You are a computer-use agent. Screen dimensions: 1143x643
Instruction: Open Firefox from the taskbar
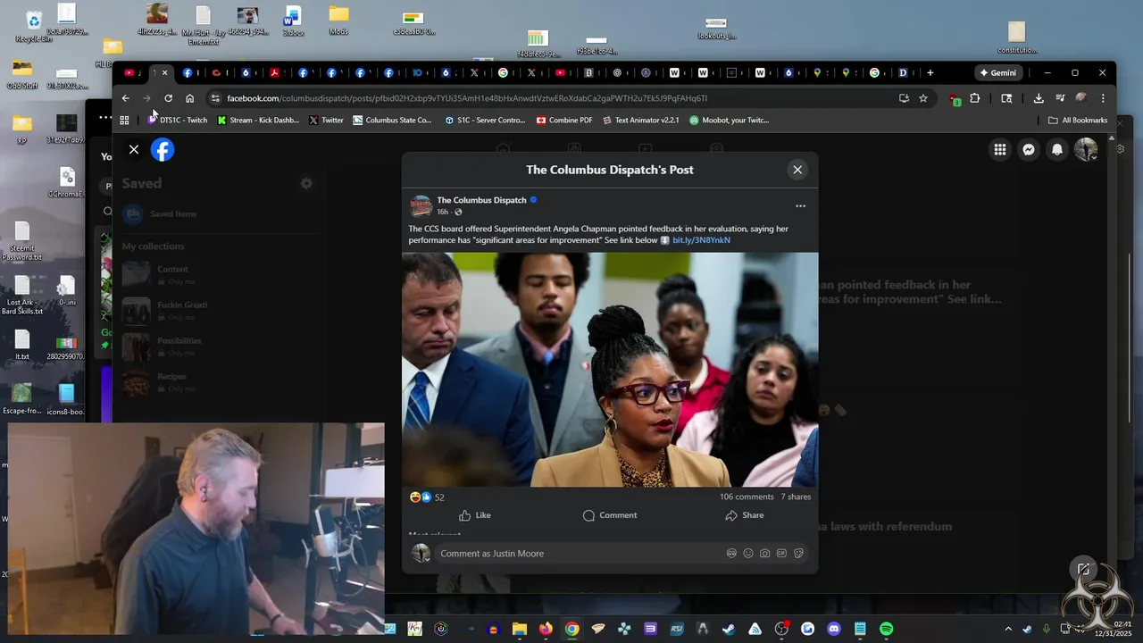[546, 630]
